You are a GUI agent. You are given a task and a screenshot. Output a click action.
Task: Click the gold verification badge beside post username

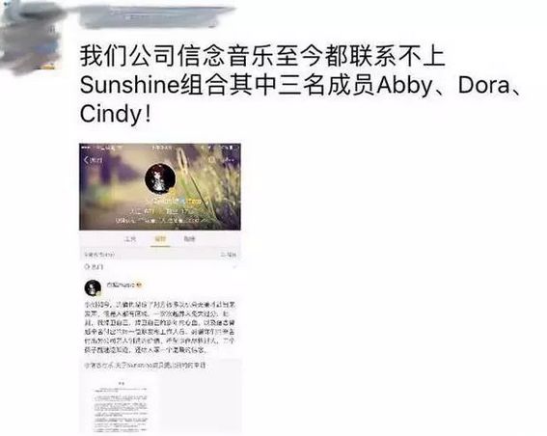tap(139, 285)
